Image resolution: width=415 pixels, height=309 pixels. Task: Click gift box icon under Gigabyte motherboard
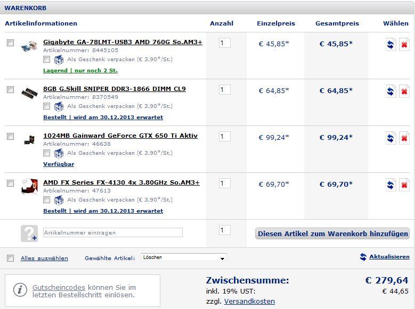pos(59,60)
